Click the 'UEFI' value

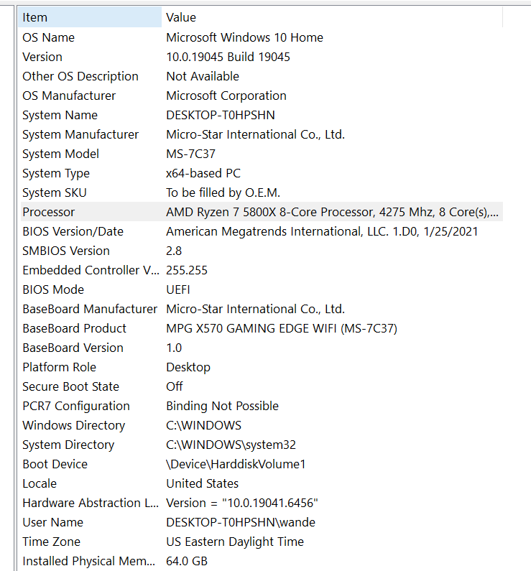point(178,289)
